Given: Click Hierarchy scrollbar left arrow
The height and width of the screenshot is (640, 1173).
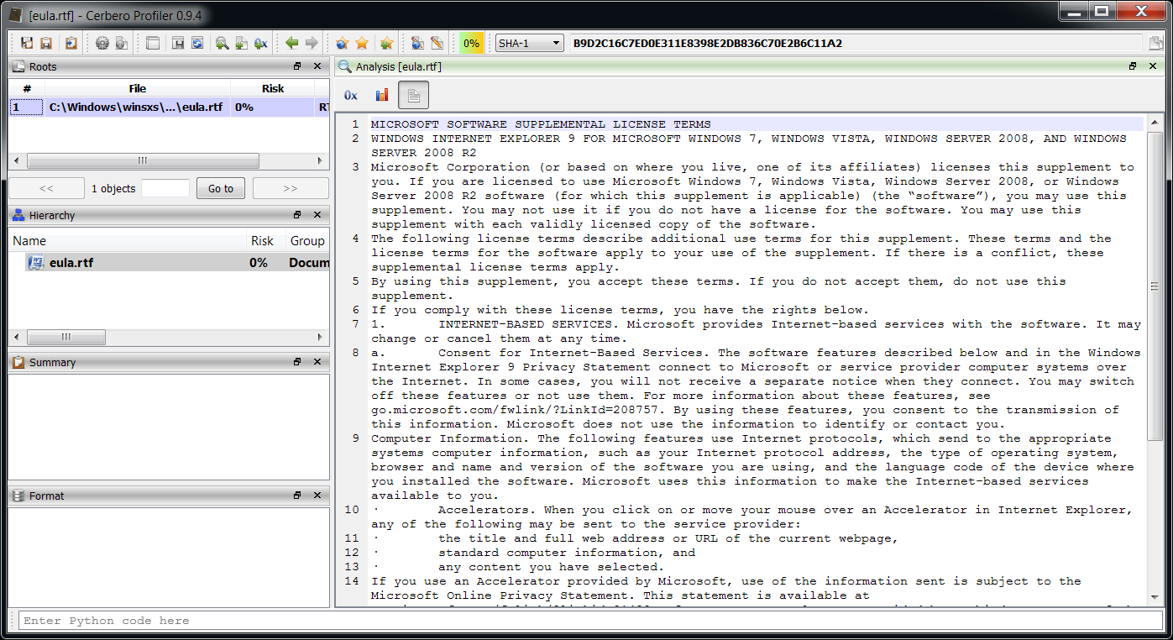Looking at the screenshot, I should [x=17, y=337].
